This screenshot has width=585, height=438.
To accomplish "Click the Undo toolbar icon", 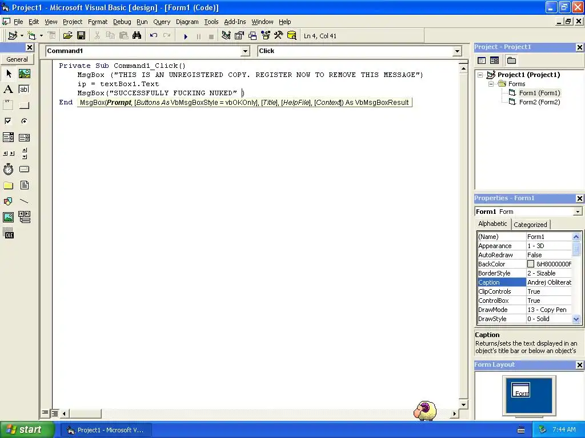I will (153, 36).
